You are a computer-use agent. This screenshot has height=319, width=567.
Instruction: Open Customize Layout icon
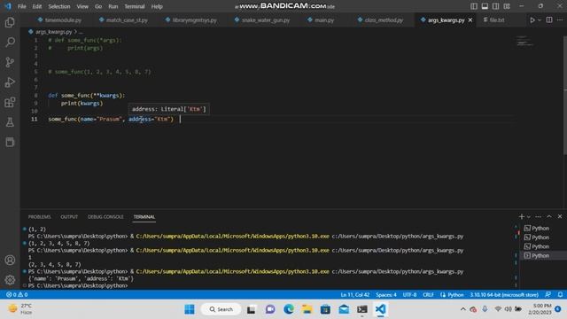click(507, 6)
